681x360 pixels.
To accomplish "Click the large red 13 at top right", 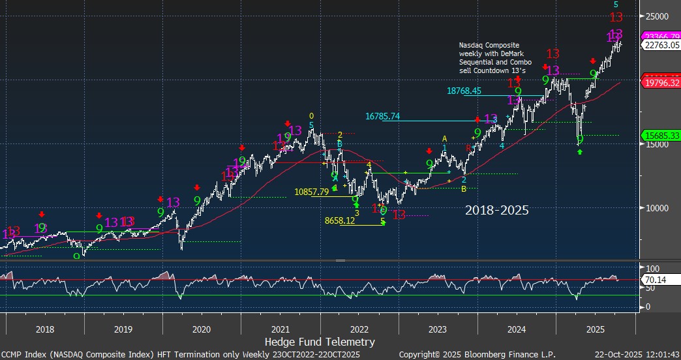I will (615, 18).
